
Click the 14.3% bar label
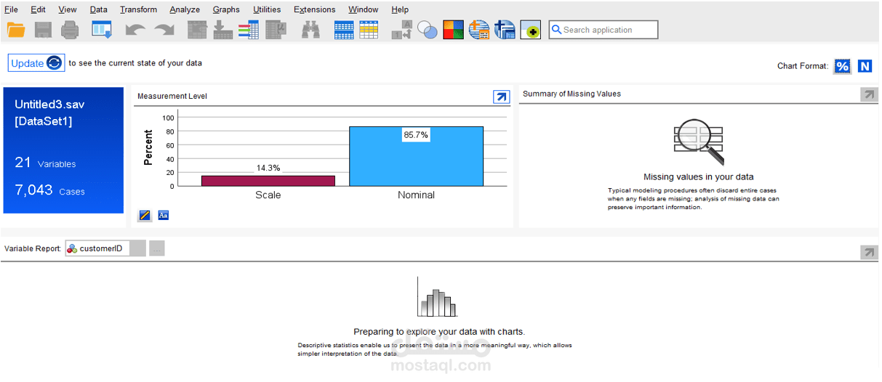click(268, 168)
